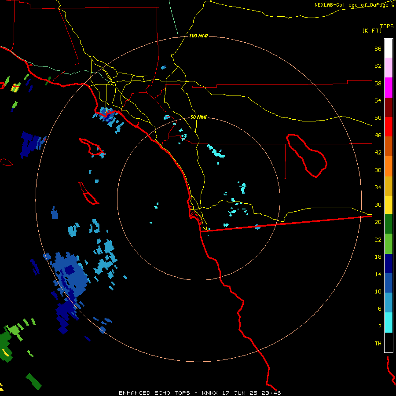Click the '58' legend value
396x396 pixels.
[x=378, y=83]
